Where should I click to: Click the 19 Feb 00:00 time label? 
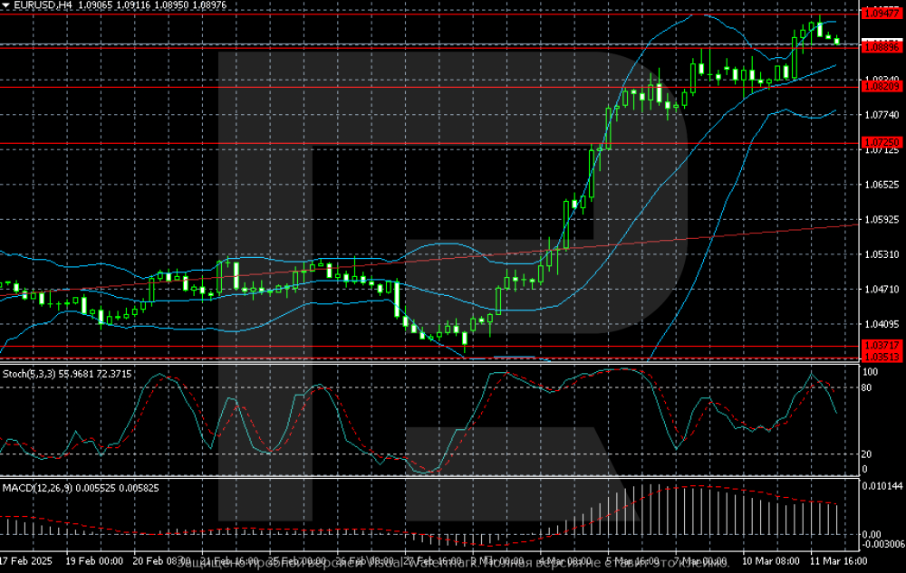[95, 561]
